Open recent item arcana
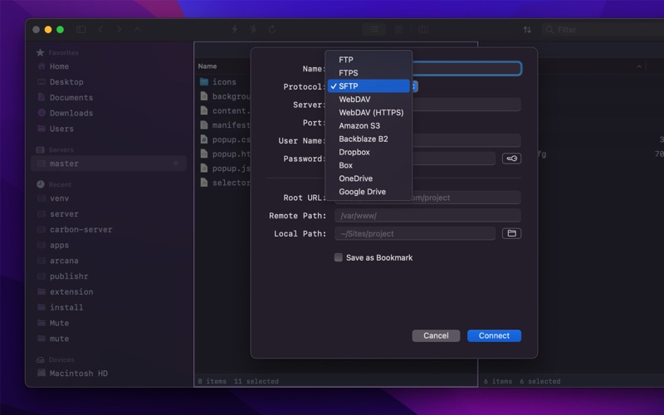664x415 pixels. point(64,261)
